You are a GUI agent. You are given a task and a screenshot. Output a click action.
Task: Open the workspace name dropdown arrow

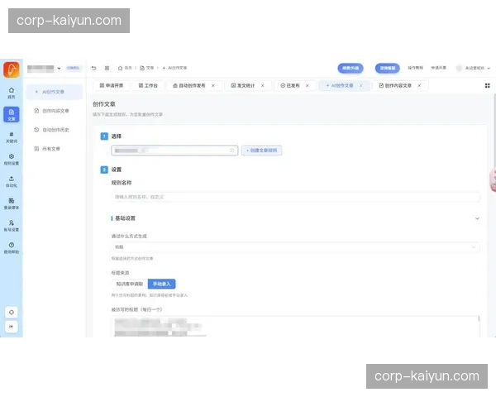pos(59,69)
